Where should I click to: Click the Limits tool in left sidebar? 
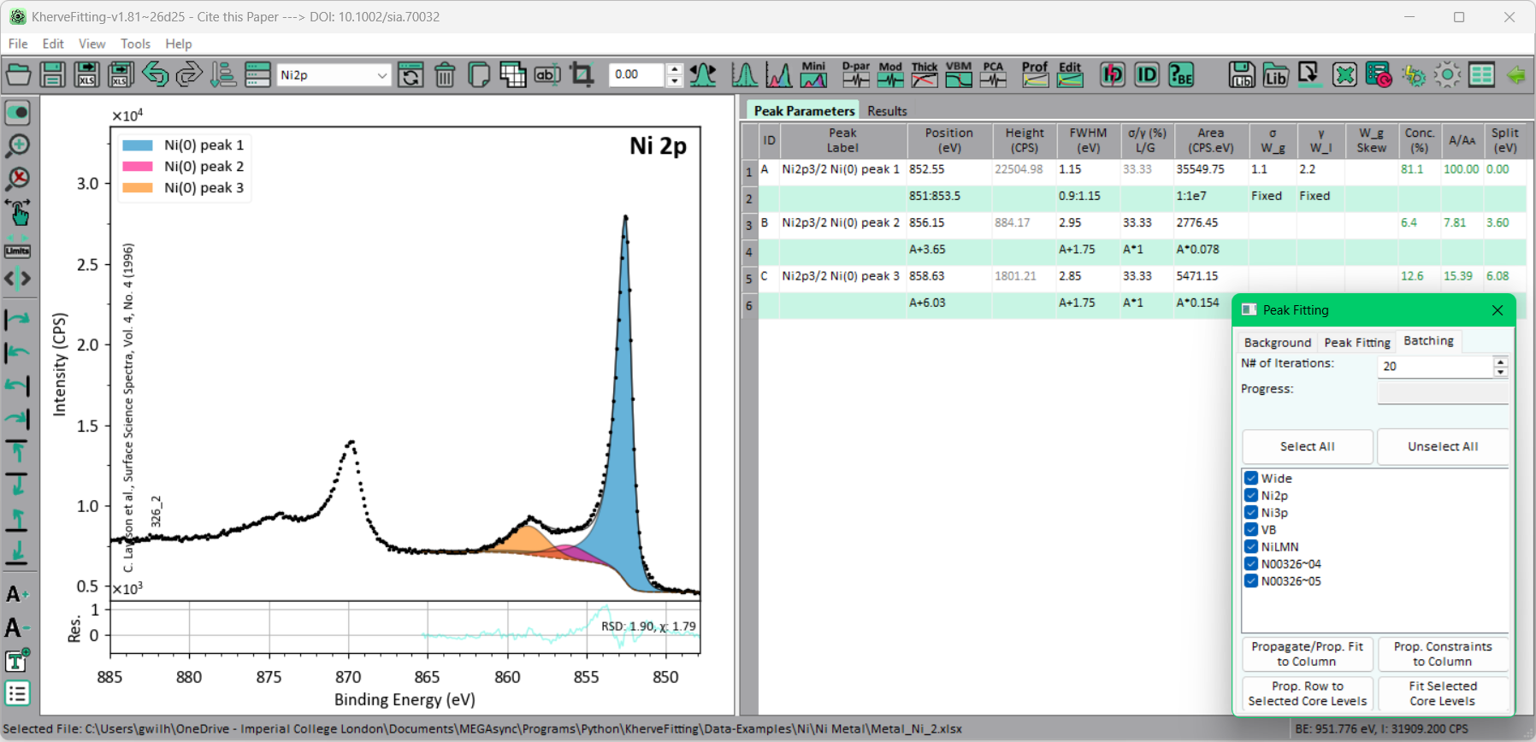click(18, 250)
